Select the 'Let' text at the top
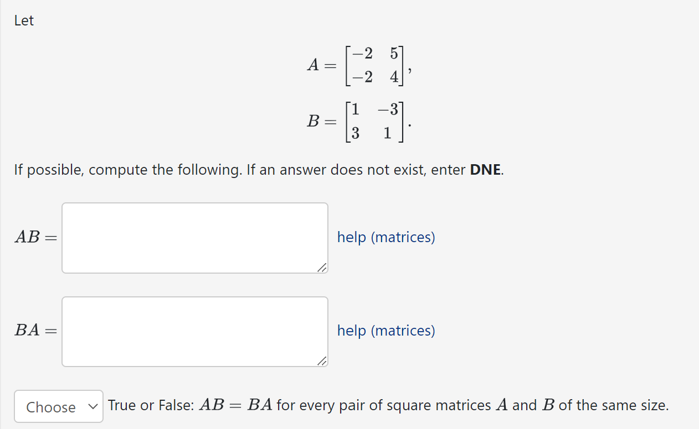699x429 pixels. [x=24, y=20]
